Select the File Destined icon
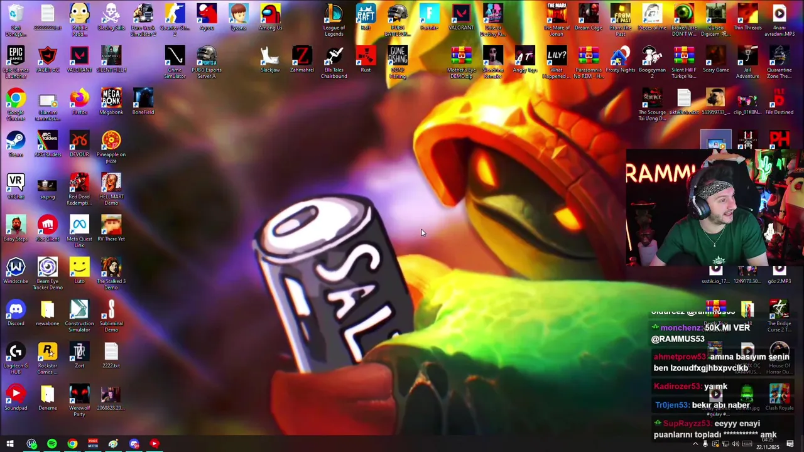Image resolution: width=804 pixels, height=452 pixels. [780, 102]
